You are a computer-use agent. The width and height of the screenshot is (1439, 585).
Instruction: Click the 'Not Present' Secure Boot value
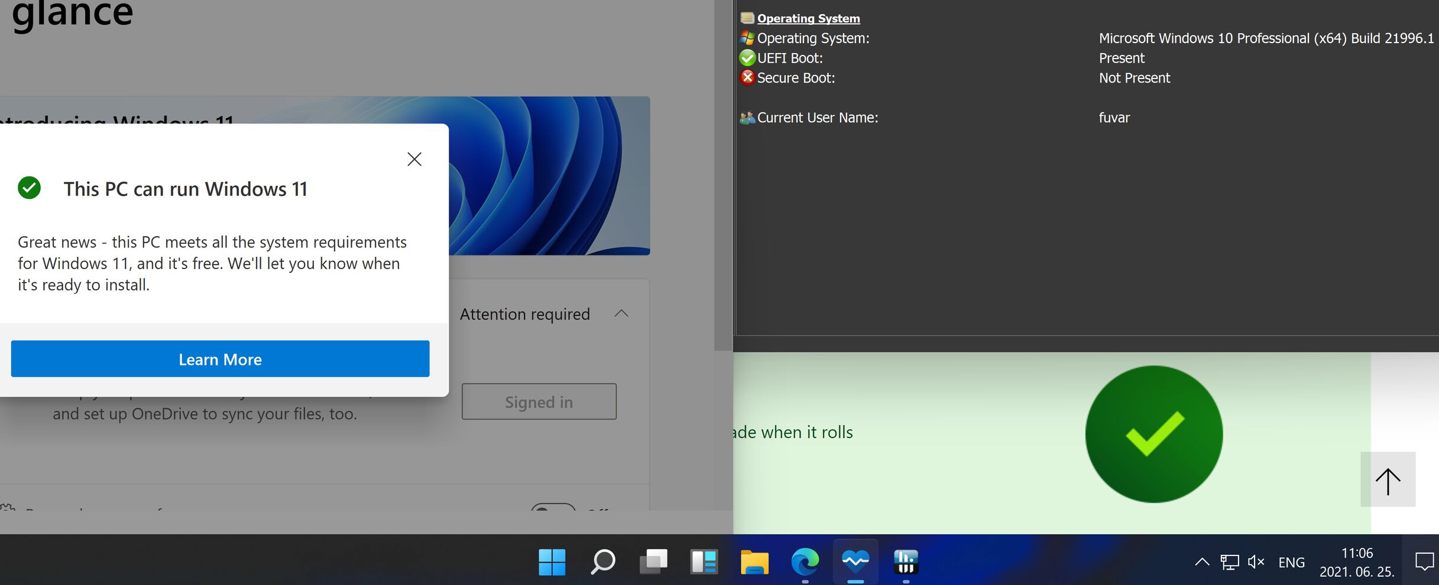point(1134,78)
